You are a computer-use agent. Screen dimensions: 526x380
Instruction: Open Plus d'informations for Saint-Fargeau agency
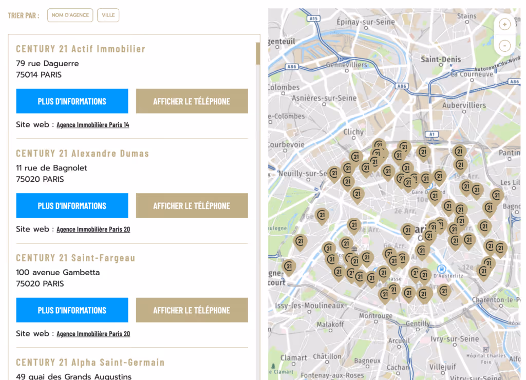(72, 310)
